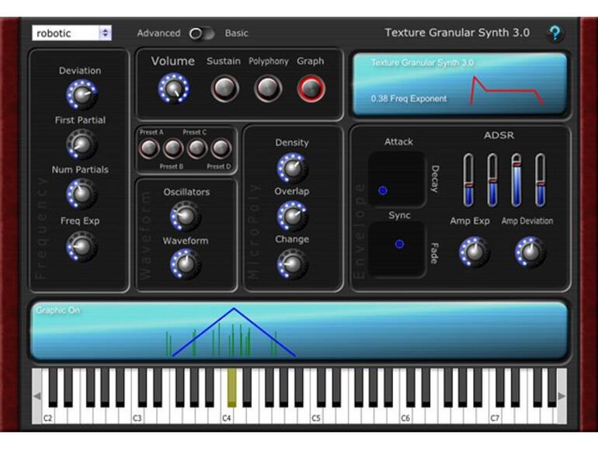Click the Graphic On display
Viewport: 598px width, 449px height.
pyautogui.click(x=299, y=331)
